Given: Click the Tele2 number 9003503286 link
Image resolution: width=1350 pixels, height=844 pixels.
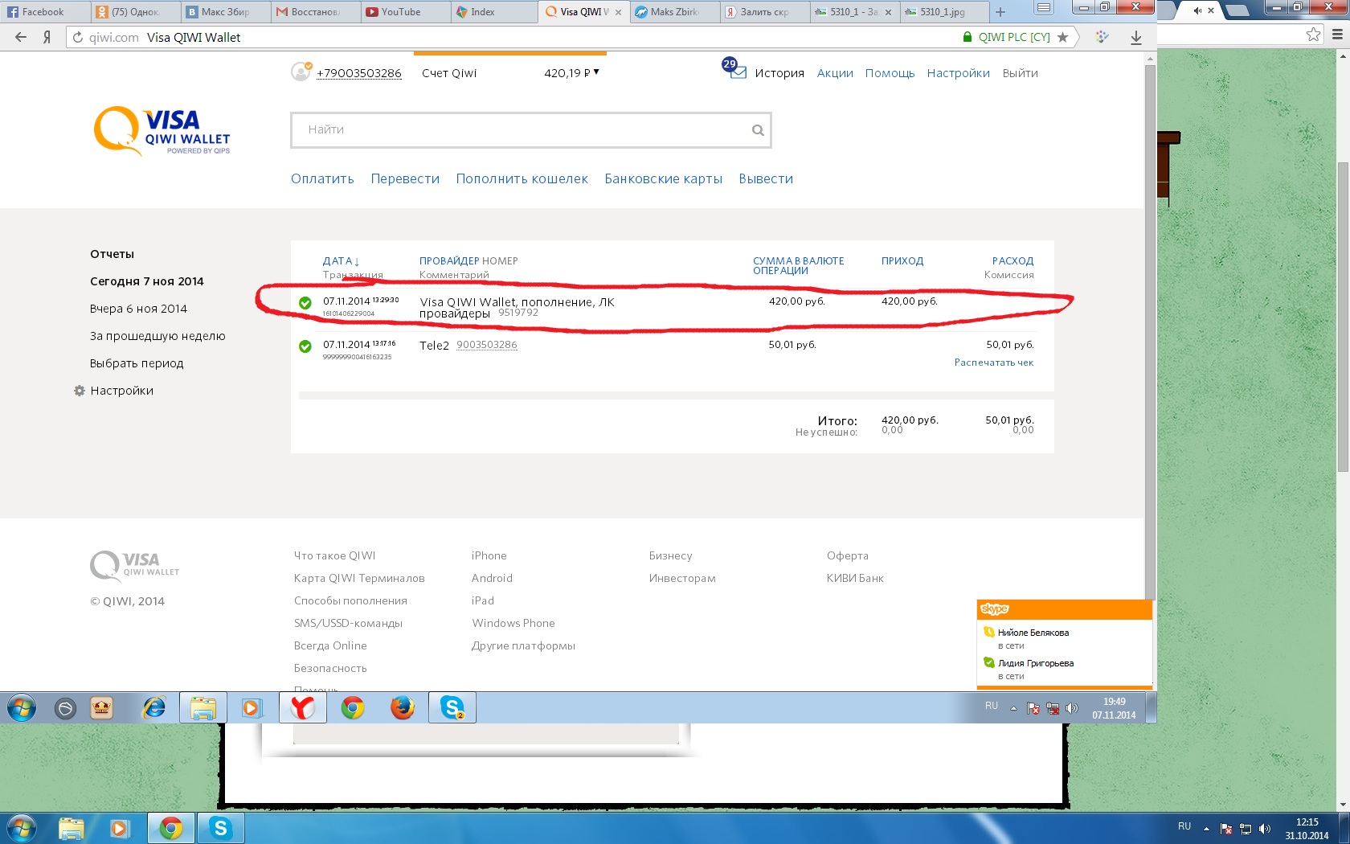Looking at the screenshot, I should point(487,345).
